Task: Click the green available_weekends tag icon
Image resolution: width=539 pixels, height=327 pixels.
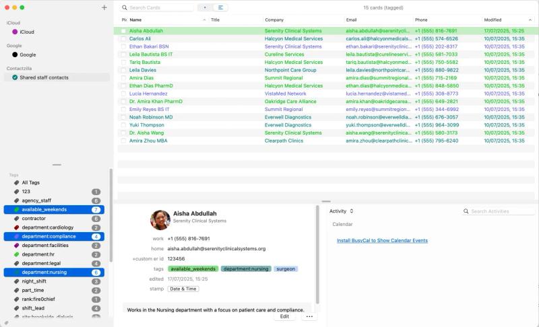Action: pos(16,210)
